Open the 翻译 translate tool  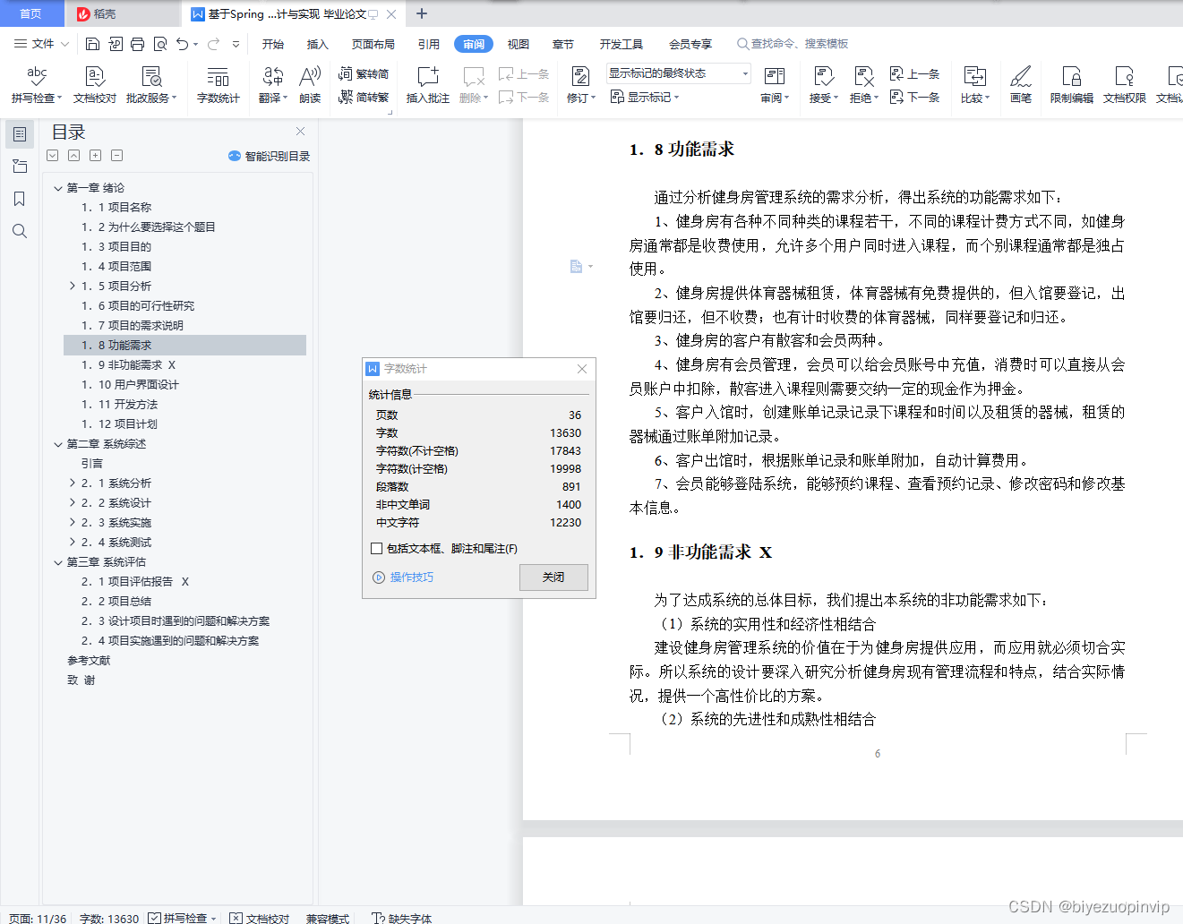(271, 85)
